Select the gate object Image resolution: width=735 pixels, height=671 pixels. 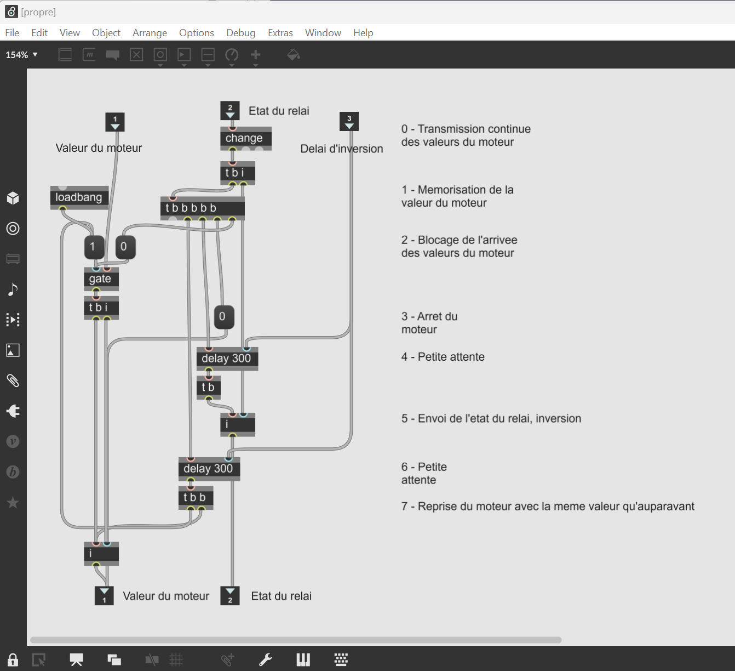pyautogui.click(x=101, y=278)
